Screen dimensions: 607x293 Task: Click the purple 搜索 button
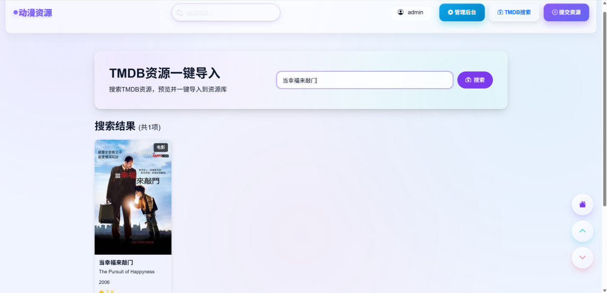point(475,80)
